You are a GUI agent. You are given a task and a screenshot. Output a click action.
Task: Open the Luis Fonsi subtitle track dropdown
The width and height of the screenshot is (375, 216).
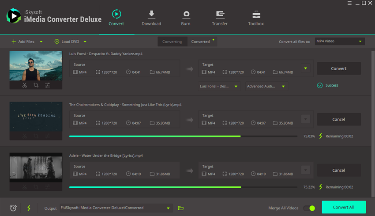(219, 86)
